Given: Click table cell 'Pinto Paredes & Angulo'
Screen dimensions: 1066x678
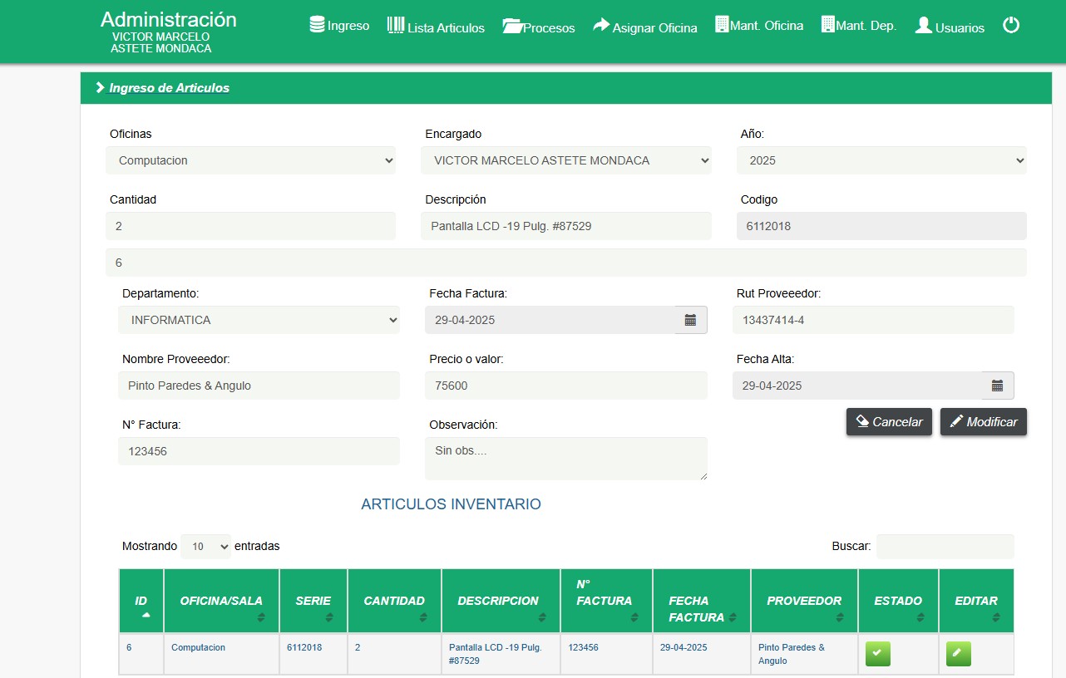Looking at the screenshot, I should [x=804, y=654].
